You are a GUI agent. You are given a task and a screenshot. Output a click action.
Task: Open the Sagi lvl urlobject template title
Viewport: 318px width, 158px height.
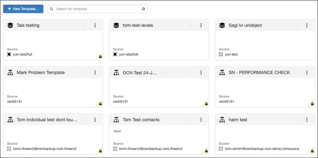(x=245, y=26)
